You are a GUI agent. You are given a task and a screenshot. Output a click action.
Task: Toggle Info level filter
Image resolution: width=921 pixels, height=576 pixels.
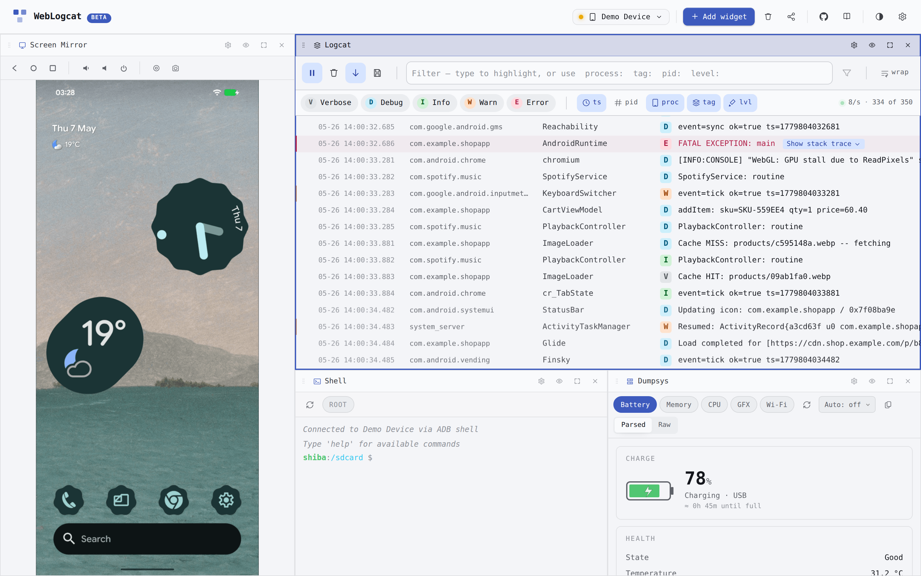tap(435, 102)
